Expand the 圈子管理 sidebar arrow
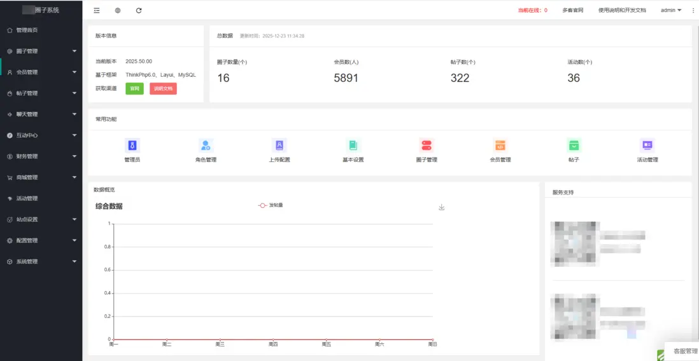Viewport: 699px width, 361px height. [74, 51]
